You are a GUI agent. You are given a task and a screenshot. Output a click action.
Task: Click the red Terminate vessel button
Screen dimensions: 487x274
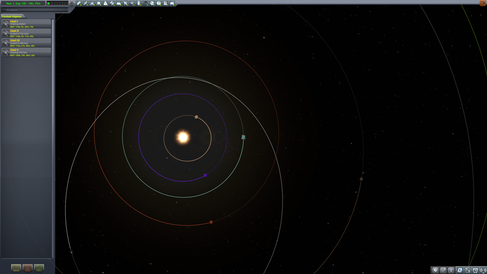click(x=27, y=267)
